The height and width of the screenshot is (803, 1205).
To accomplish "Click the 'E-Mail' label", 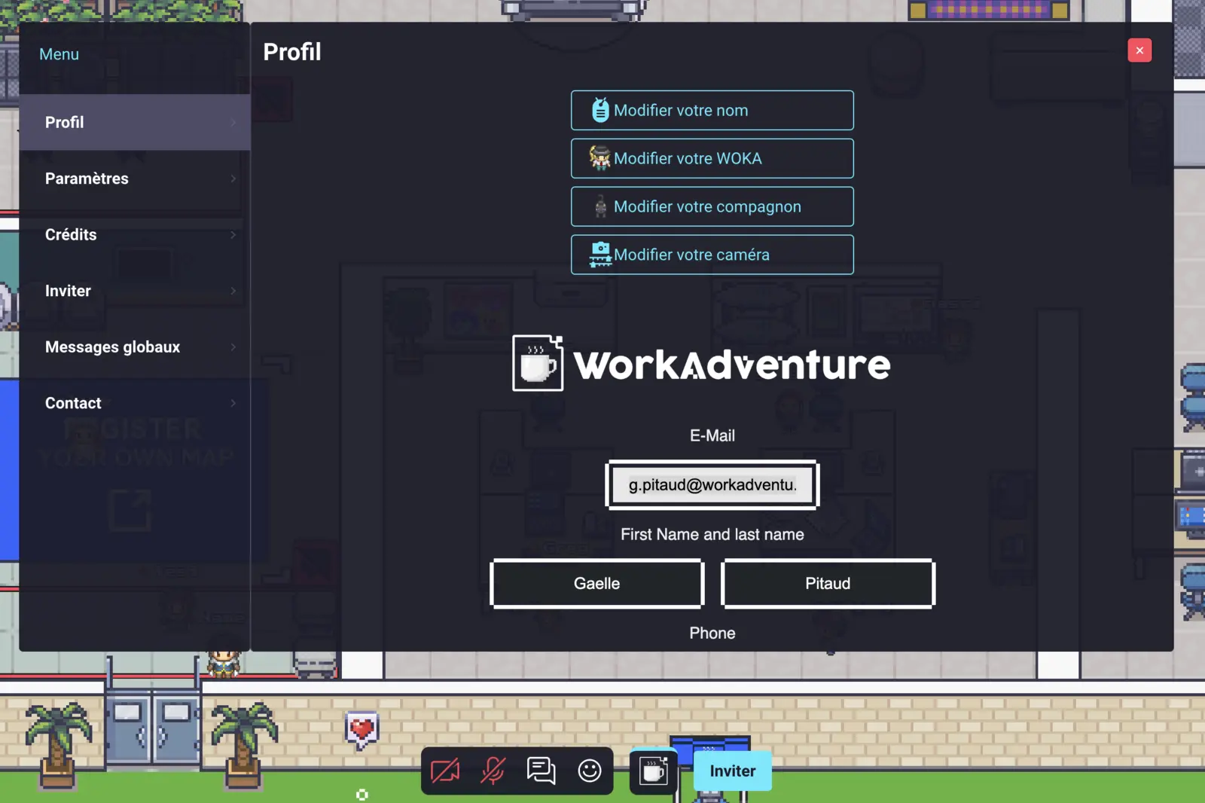I will click(x=712, y=435).
